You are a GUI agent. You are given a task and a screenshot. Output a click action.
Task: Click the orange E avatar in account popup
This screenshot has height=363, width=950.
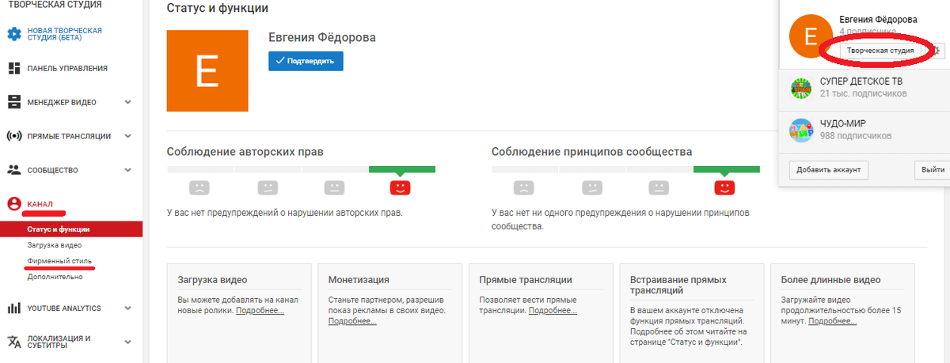(809, 36)
